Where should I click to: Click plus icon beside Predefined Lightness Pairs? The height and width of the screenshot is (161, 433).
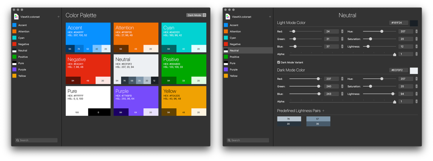(324, 111)
